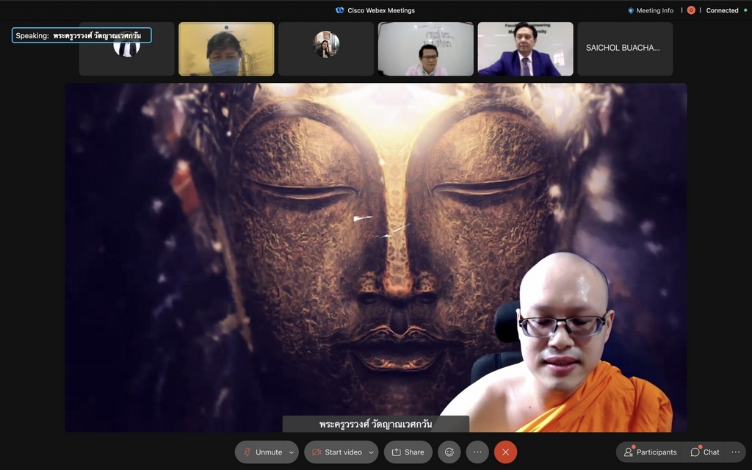This screenshot has height=470, width=752.
Task: Open the Chat panel
Action: pos(705,452)
